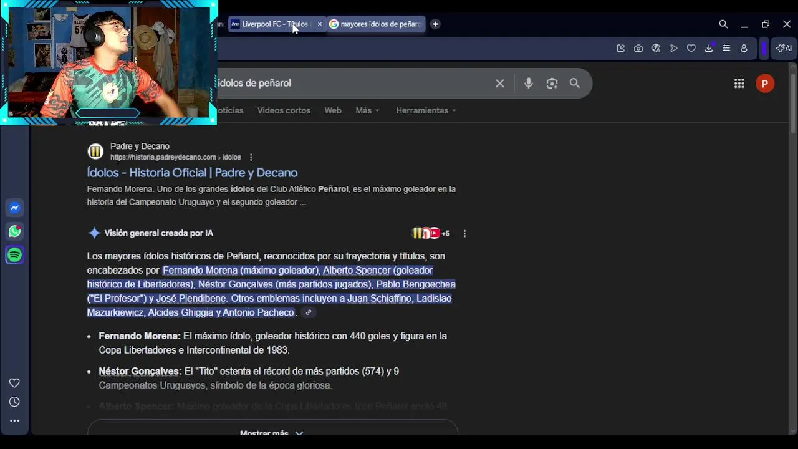Clear the Google search box text
This screenshot has height=449, width=798.
499,83
